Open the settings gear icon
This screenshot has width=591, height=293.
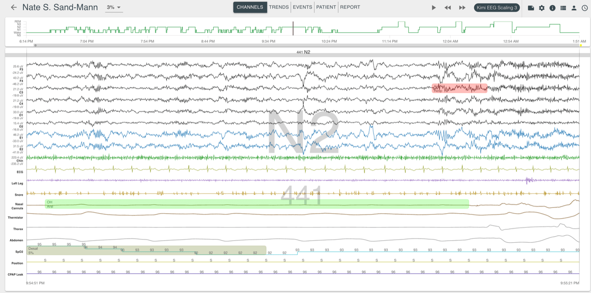(542, 8)
